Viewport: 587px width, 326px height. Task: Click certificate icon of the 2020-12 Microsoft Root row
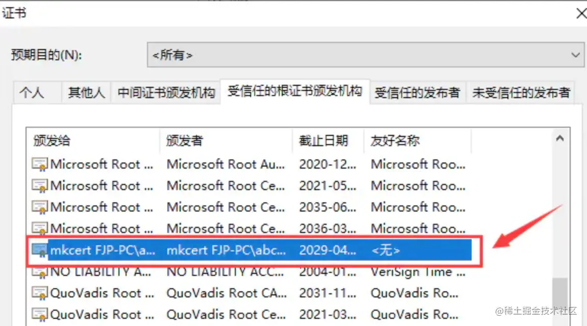(39, 164)
